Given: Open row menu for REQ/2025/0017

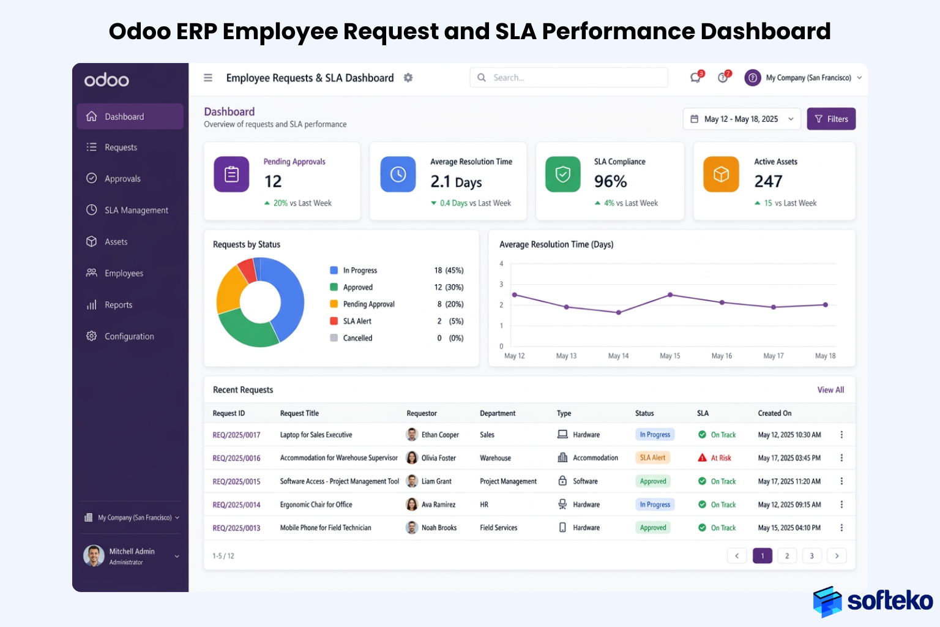Looking at the screenshot, I should tap(841, 435).
